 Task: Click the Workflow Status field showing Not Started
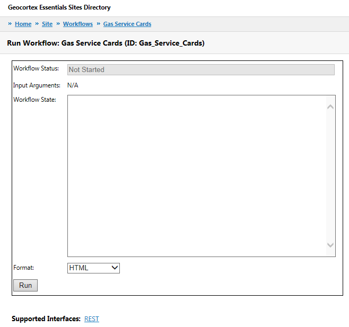tap(201, 69)
